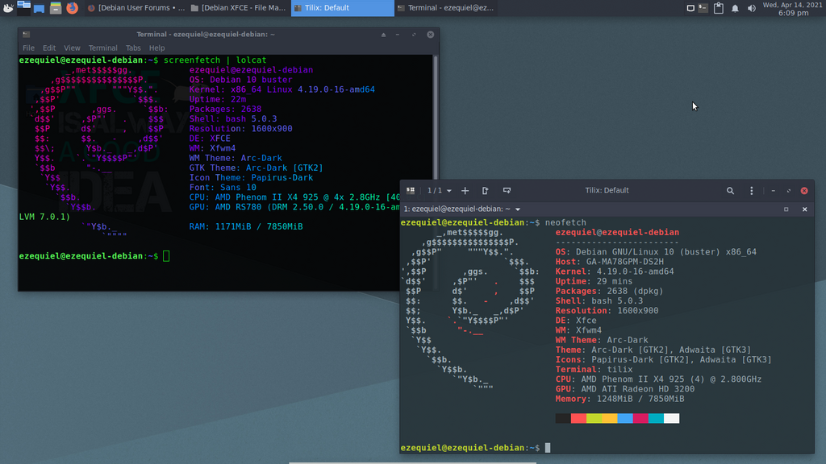Screen dimensions: 826x464
Task: Click the terminal tray icon in the panel
Action: pos(703,8)
